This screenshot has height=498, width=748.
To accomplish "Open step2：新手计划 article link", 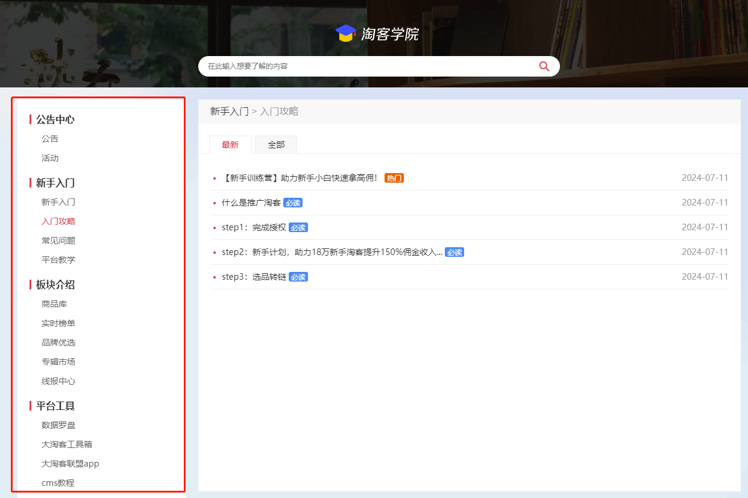I will tap(332, 252).
